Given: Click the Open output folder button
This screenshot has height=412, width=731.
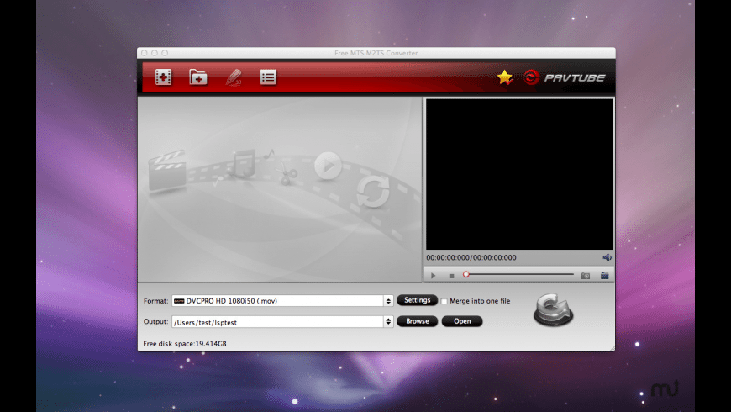Looking at the screenshot, I should (462, 321).
